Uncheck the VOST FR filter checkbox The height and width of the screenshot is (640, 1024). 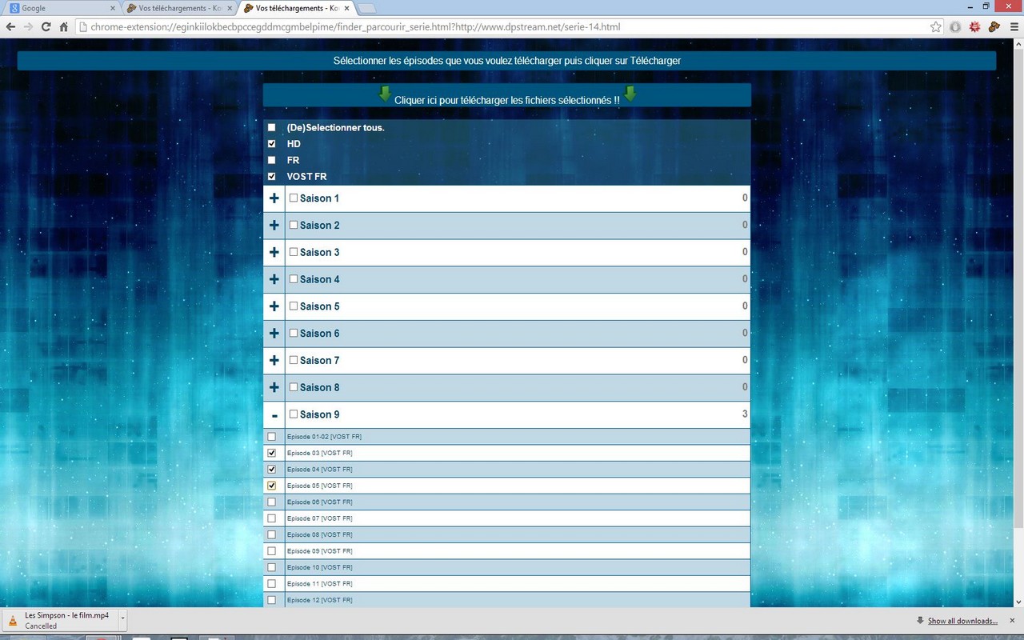click(271, 177)
